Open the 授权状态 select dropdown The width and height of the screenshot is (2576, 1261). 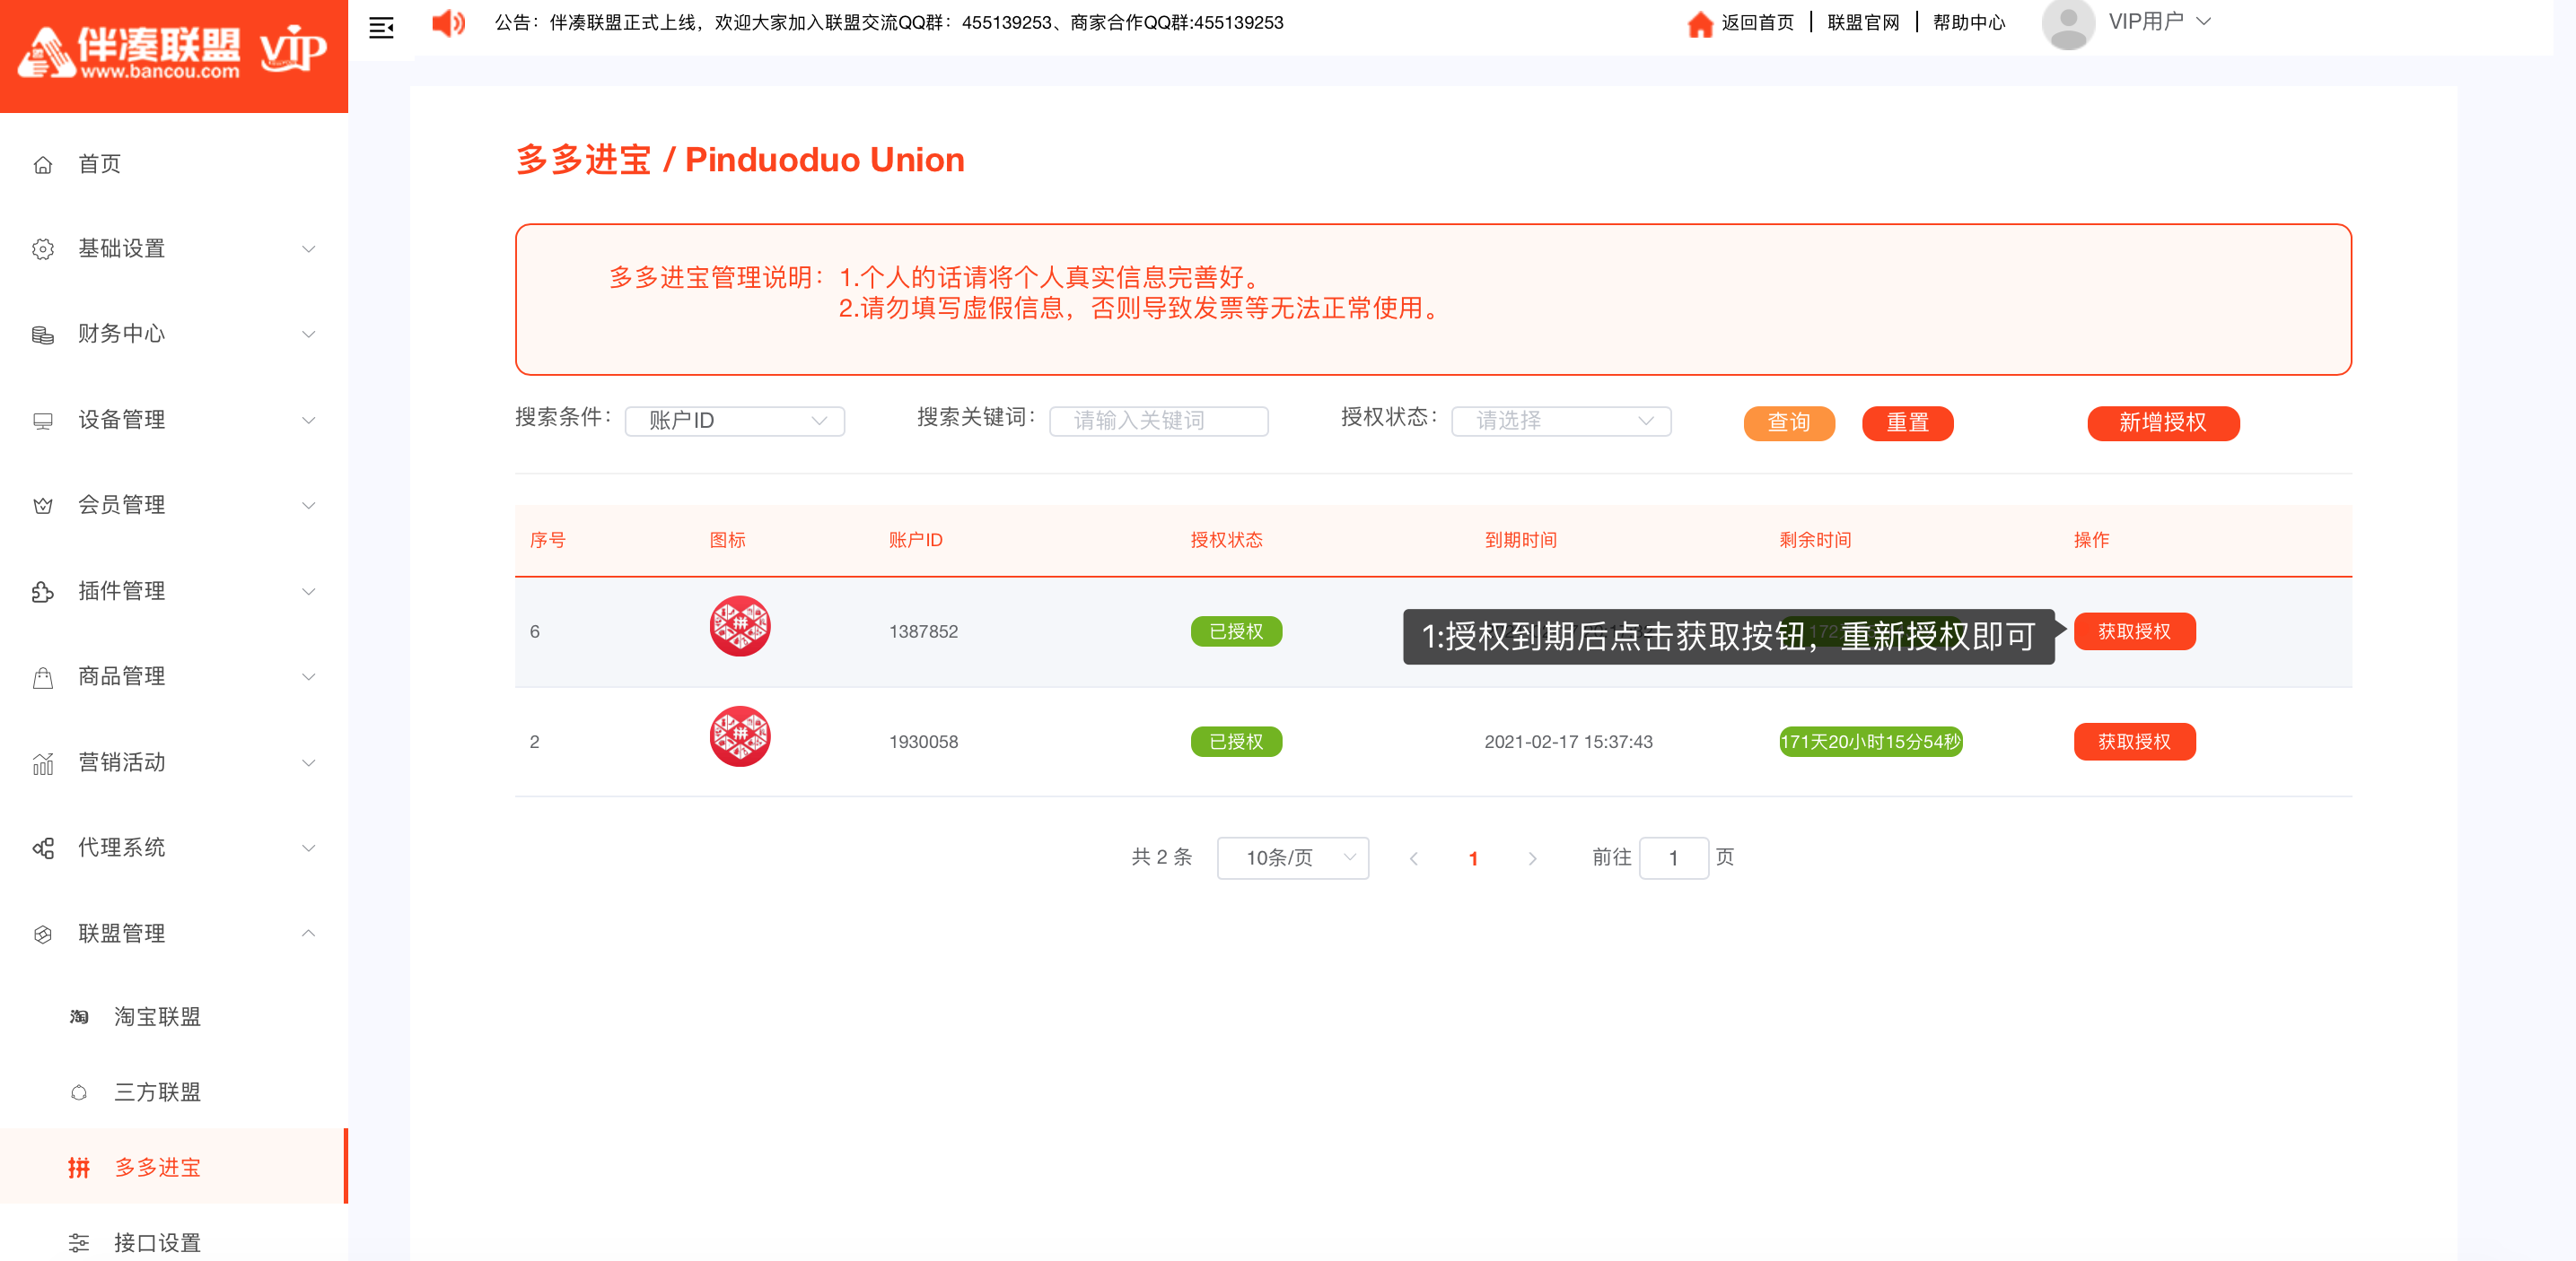(x=1561, y=421)
